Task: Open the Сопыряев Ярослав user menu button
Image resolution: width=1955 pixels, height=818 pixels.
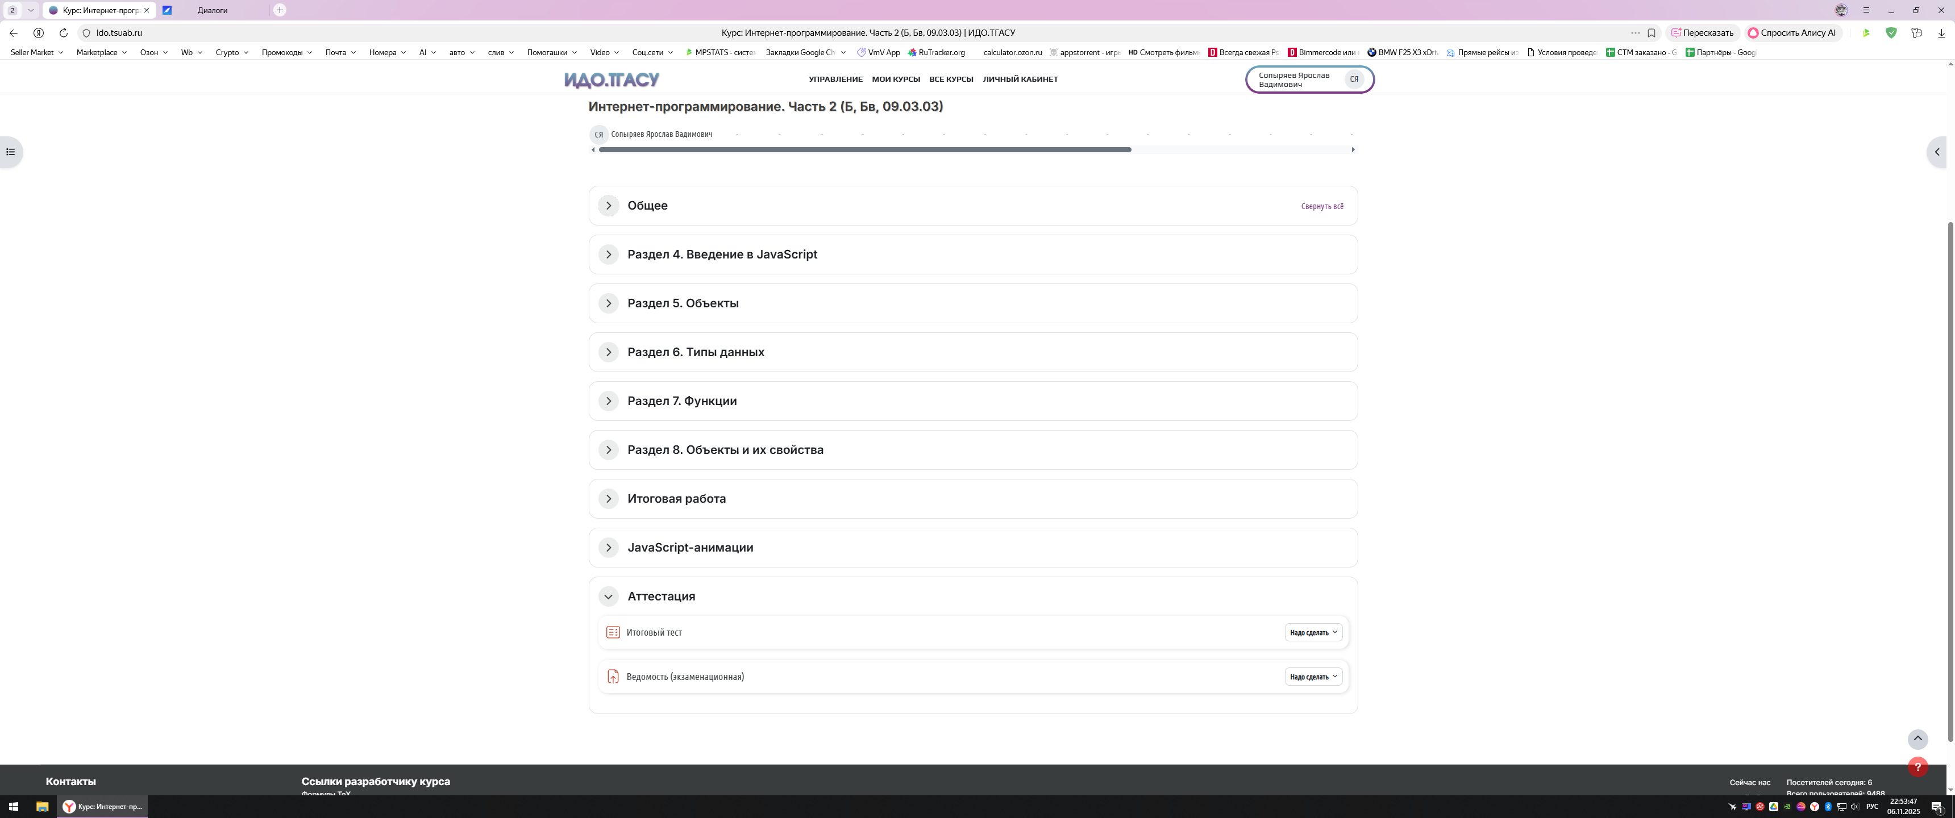Action: [x=1309, y=79]
